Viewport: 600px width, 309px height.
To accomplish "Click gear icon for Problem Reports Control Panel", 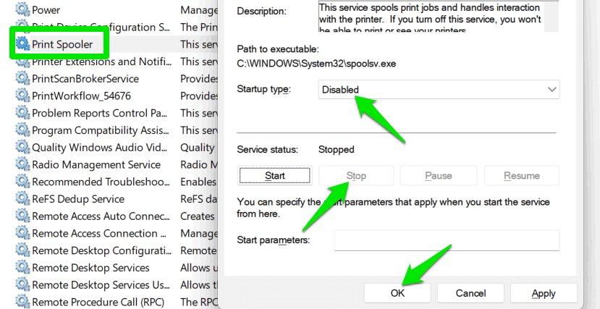I will 23,113.
